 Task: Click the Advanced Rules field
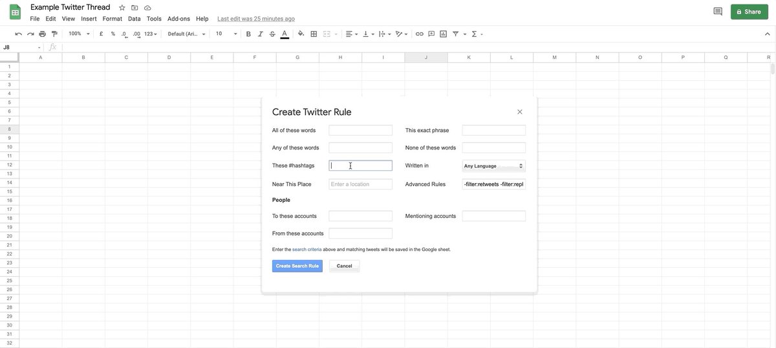(x=494, y=184)
